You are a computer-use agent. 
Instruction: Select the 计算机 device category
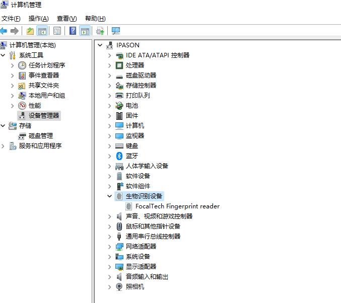135,126
